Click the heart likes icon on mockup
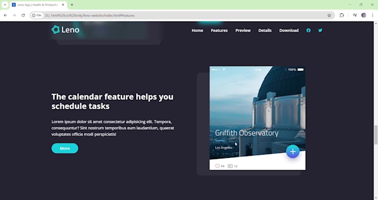 [217, 166]
